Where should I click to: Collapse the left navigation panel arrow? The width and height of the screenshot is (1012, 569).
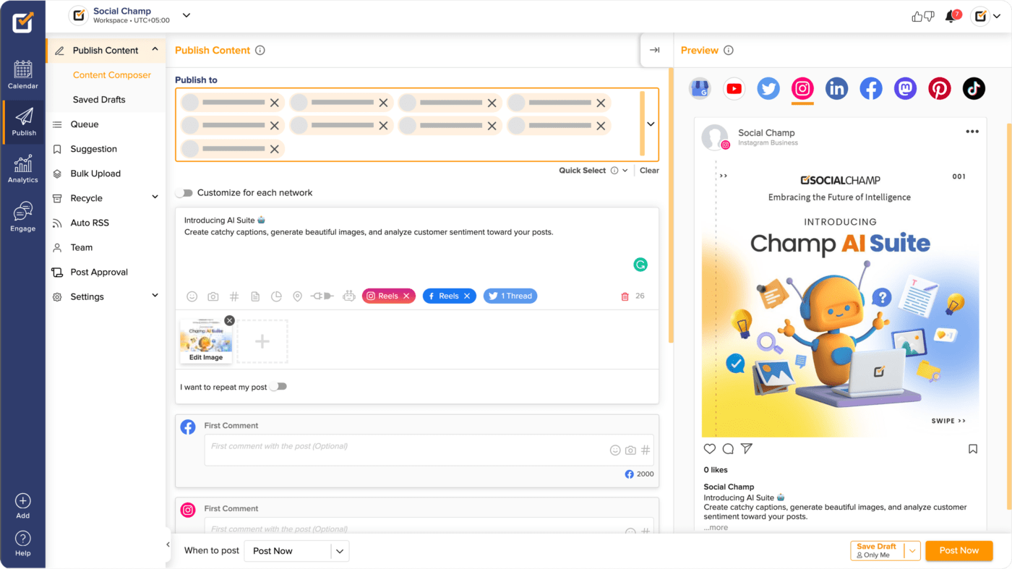click(x=168, y=544)
